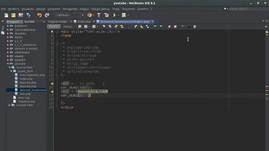
Task: Click the database cylinder icon in editor toolbar
Action: (x=195, y=26)
